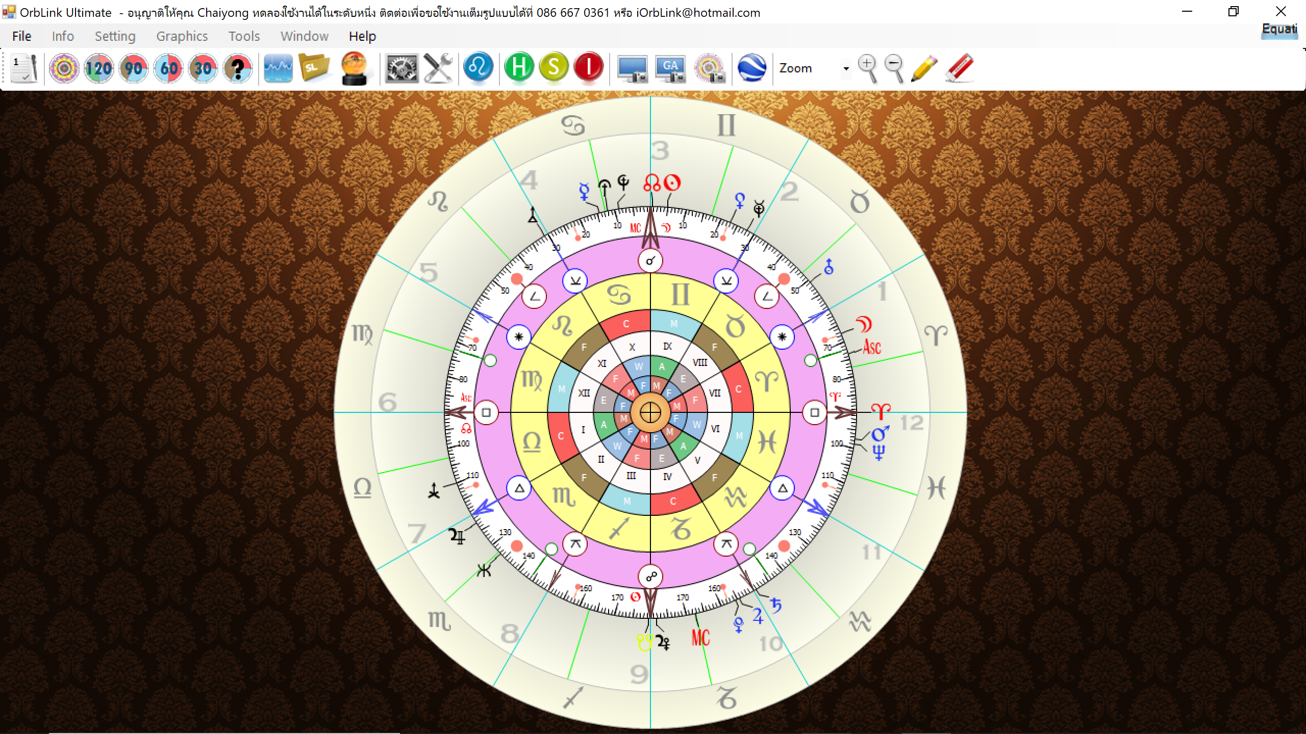1306x734 pixels.
Task: Select the 90-degree dial icon
Action: [x=134, y=68]
